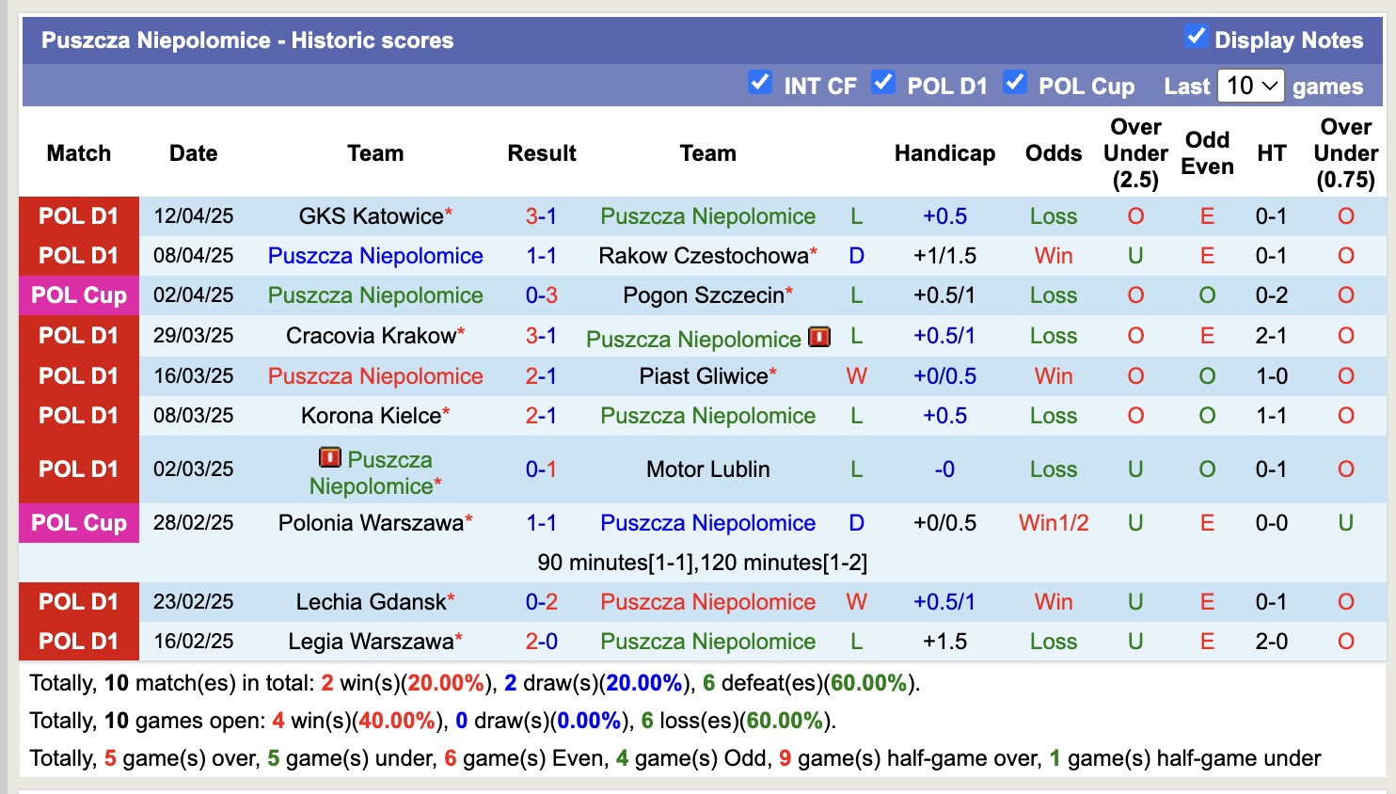The width and height of the screenshot is (1396, 794).
Task: Disable the INT CF filter checkbox
Action: point(759,83)
